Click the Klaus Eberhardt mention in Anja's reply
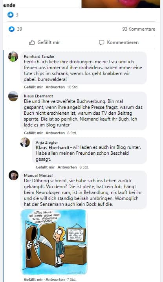This screenshot has width=163, height=282. coord(53,147)
